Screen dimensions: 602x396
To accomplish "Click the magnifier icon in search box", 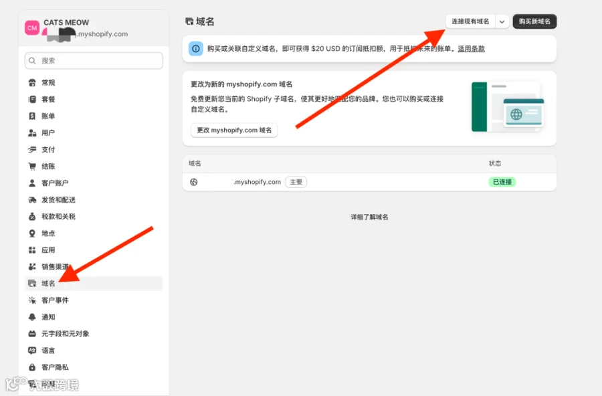I will pos(33,61).
